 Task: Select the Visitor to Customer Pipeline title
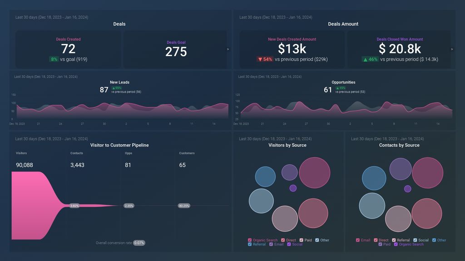click(x=119, y=145)
